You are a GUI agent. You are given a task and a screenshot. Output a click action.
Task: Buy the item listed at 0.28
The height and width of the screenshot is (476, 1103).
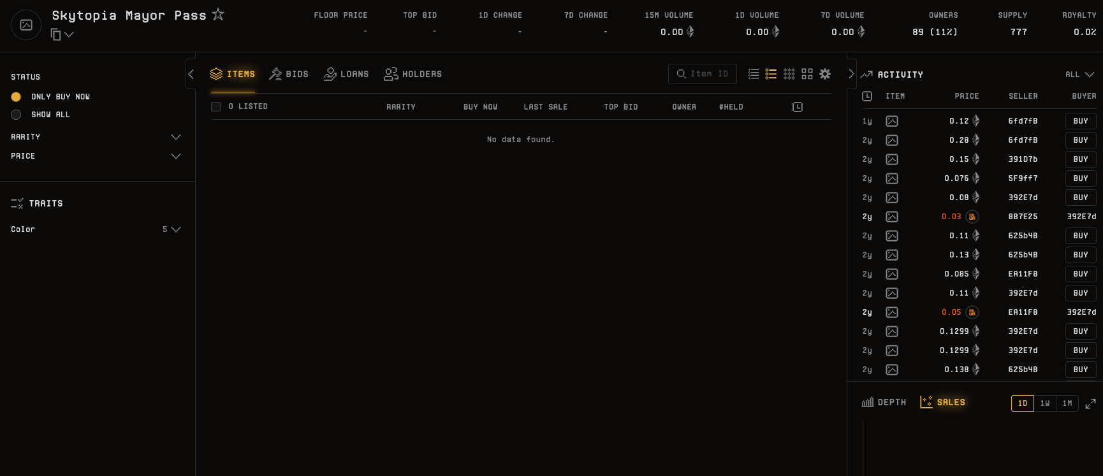click(x=1081, y=140)
